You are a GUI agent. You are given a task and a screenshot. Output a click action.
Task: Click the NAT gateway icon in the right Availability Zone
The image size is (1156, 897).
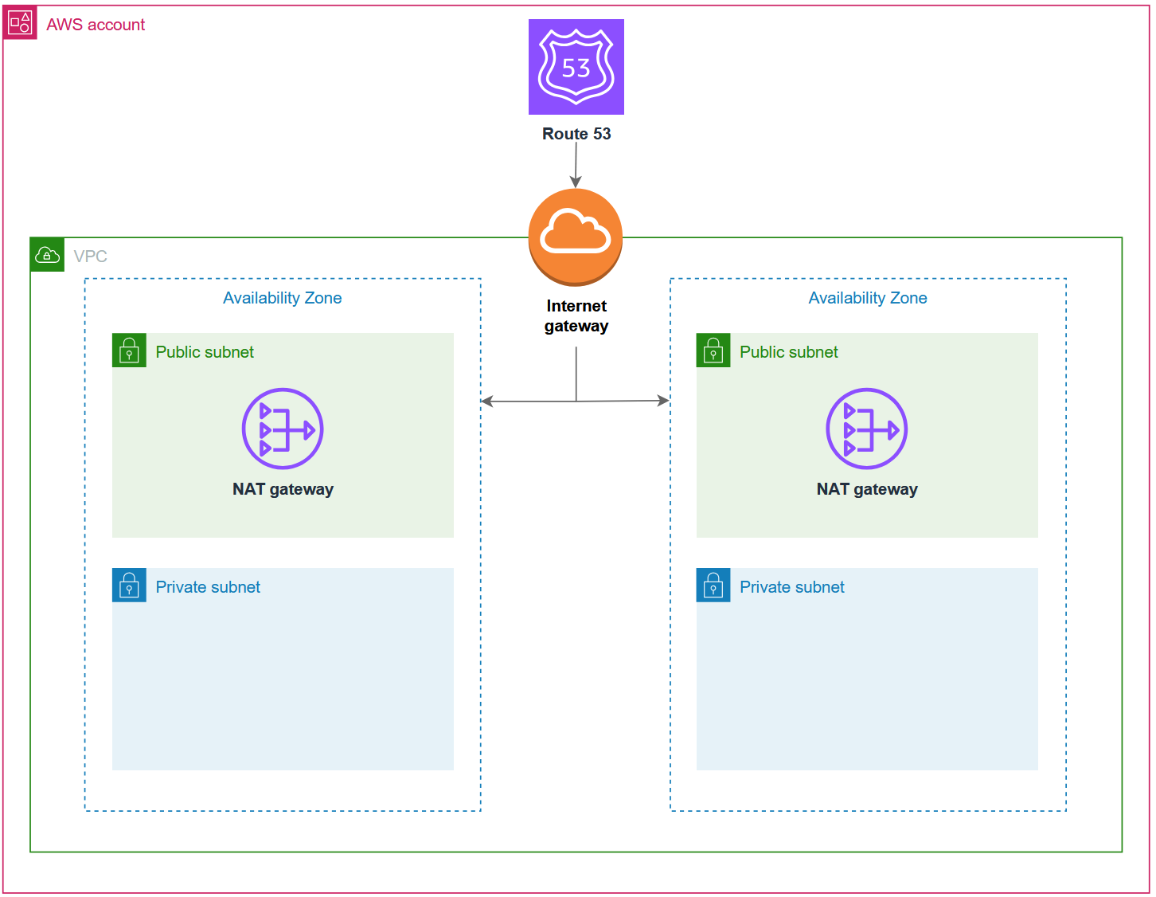867,429
